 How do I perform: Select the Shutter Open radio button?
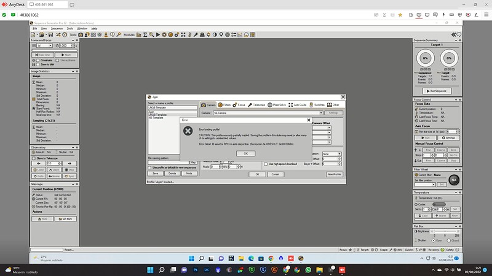click(x=434, y=240)
